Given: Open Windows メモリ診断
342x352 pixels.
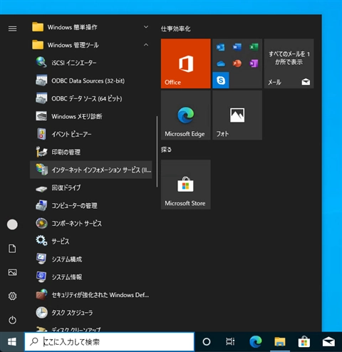Looking at the screenshot, I should (x=91, y=116).
